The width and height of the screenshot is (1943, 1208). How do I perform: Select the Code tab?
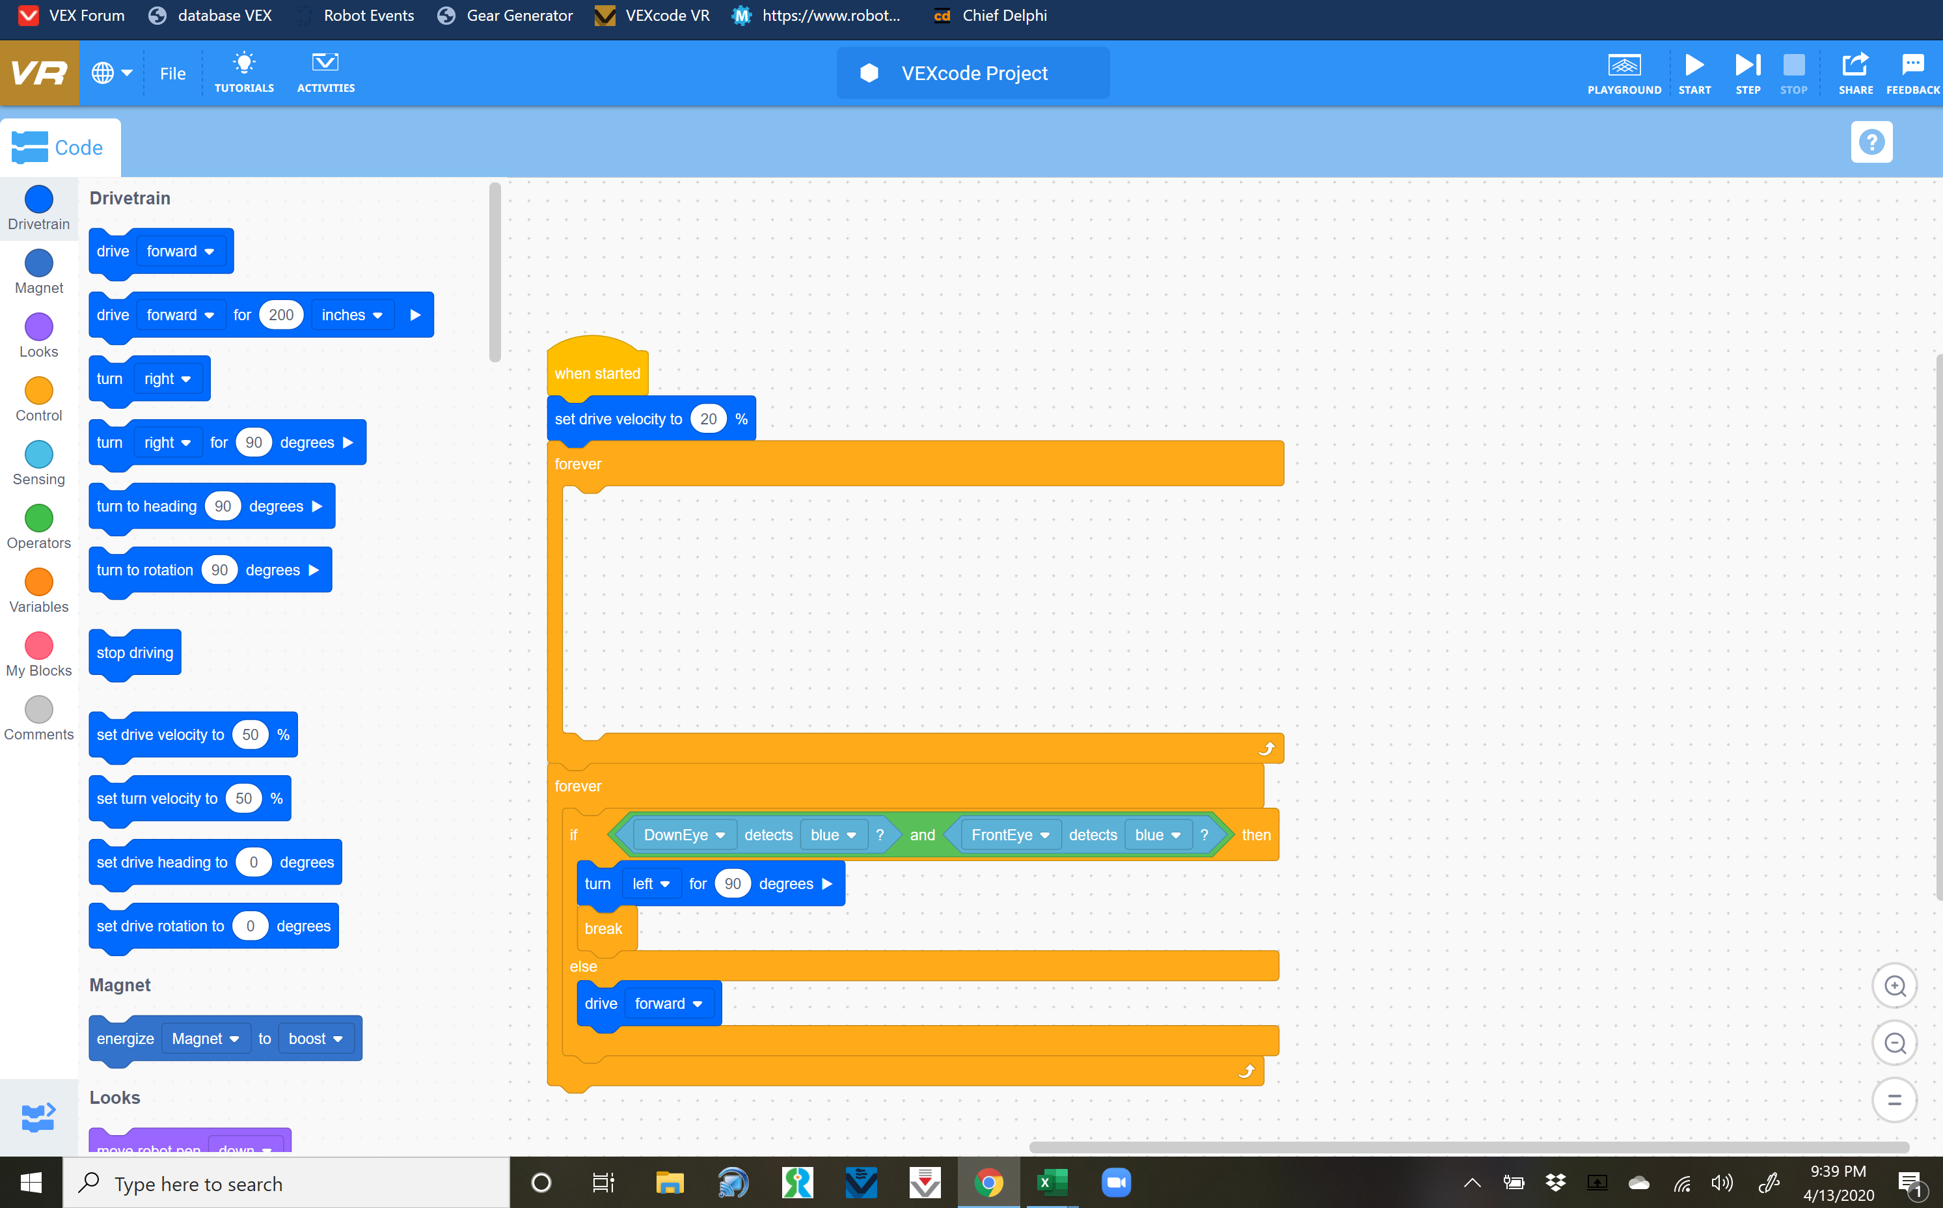[x=60, y=148]
